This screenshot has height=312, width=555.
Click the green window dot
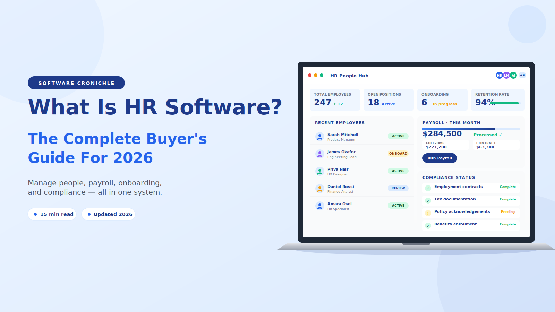[322, 75]
